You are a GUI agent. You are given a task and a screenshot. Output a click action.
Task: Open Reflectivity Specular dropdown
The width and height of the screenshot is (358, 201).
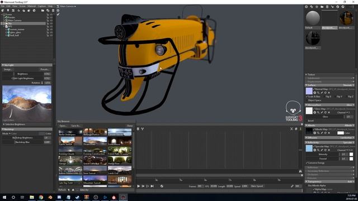(x=348, y=142)
